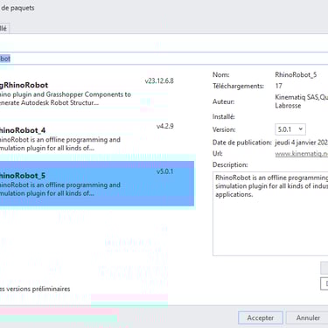The height and width of the screenshot is (328, 328).
Task: Click the Date de publication label
Action: (x=242, y=143)
